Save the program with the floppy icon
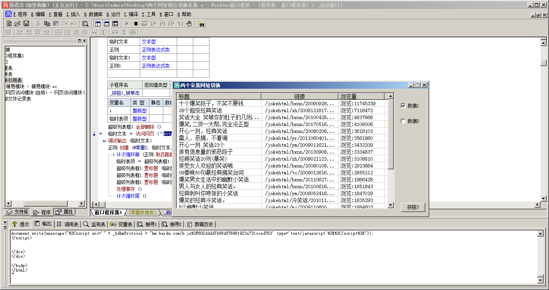 click(26, 23)
